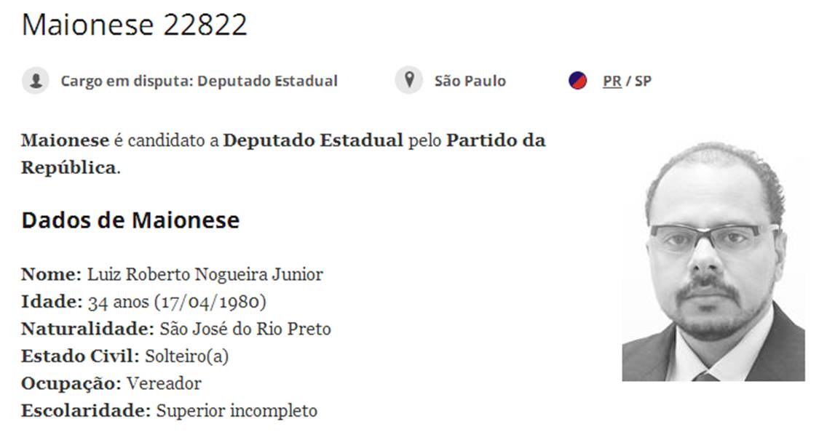Screen dimensions: 835x448
Task: Click the SP state abbreviation
Action: [x=643, y=81]
